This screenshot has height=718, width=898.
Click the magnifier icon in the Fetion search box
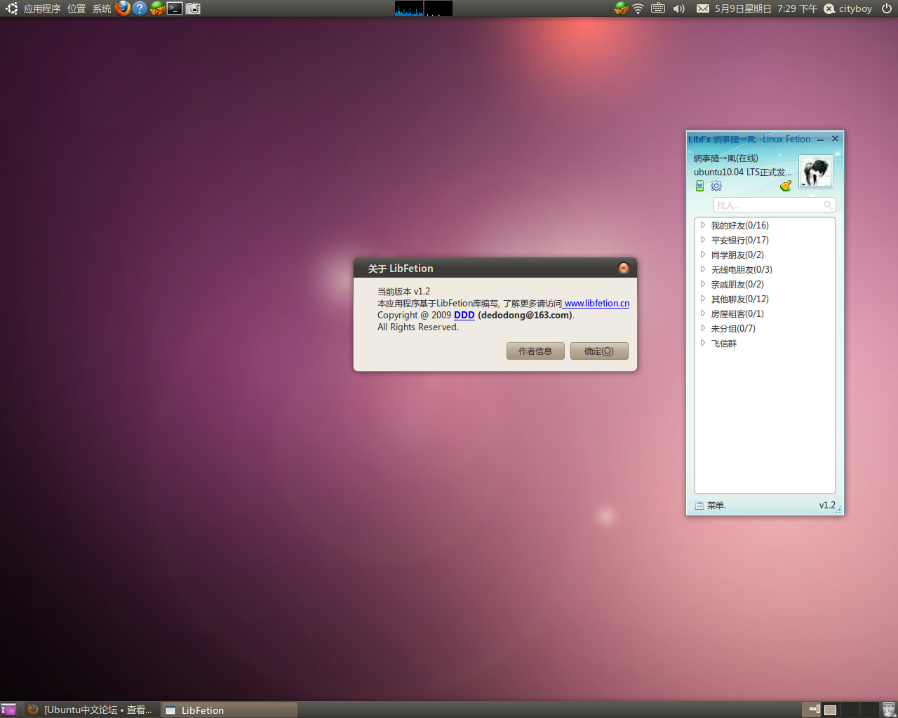(x=828, y=205)
